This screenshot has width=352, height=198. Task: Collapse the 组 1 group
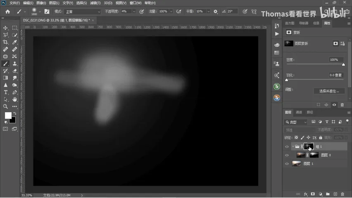(x=293, y=146)
